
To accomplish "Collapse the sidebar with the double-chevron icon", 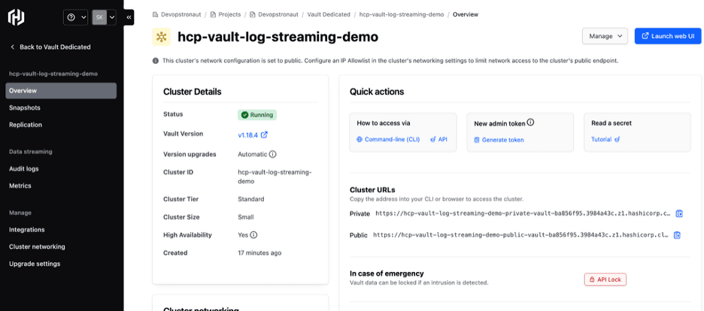I will [129, 17].
